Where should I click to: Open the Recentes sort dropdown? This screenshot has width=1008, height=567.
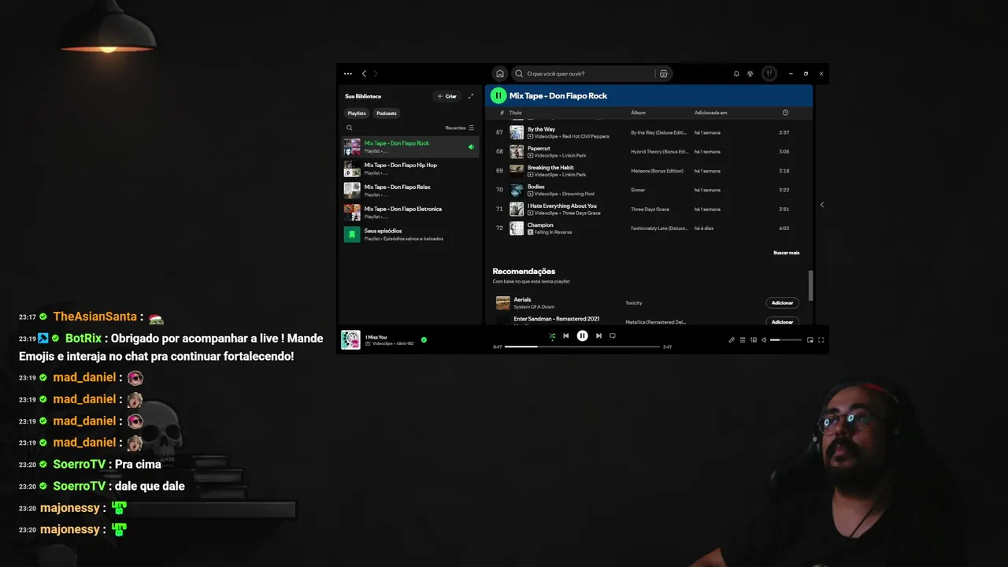tap(460, 128)
